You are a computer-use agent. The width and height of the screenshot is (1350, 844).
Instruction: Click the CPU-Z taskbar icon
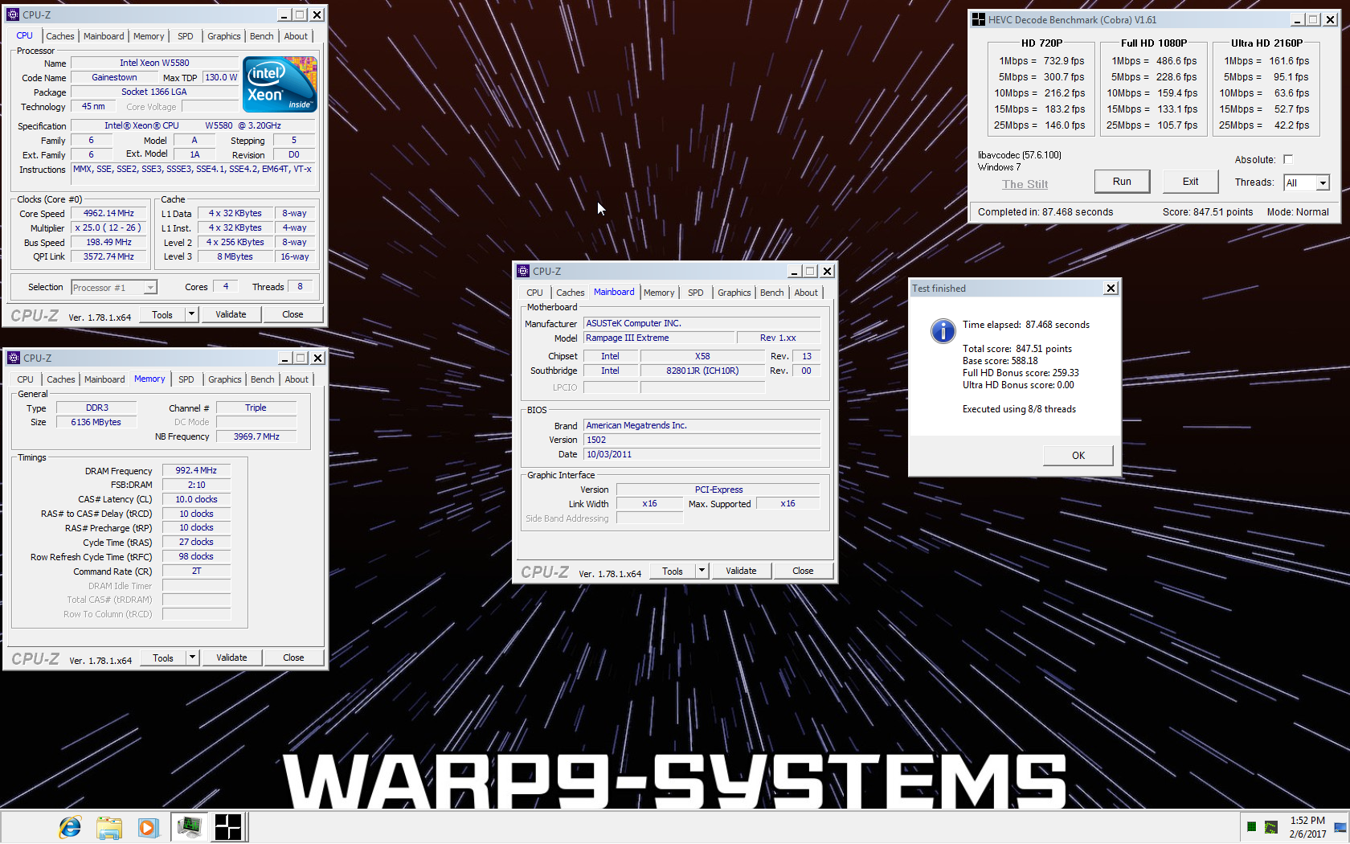coord(189,827)
